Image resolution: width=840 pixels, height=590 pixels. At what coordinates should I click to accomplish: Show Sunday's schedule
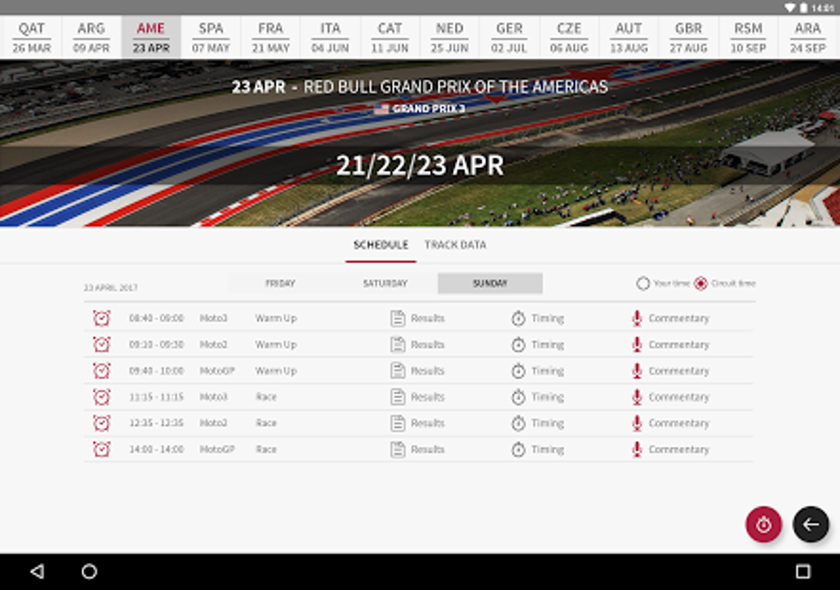(x=490, y=283)
